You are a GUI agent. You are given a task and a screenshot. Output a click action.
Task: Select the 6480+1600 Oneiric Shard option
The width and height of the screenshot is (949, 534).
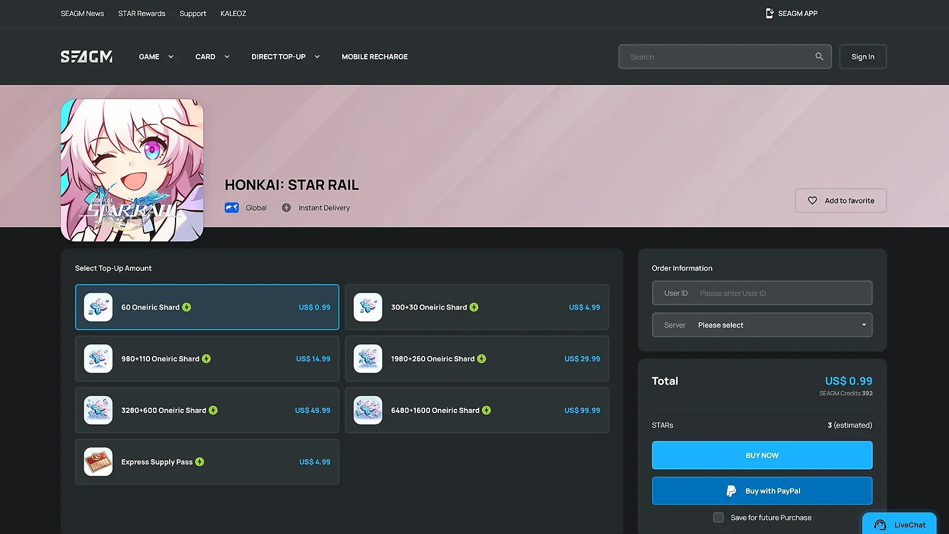pos(477,411)
